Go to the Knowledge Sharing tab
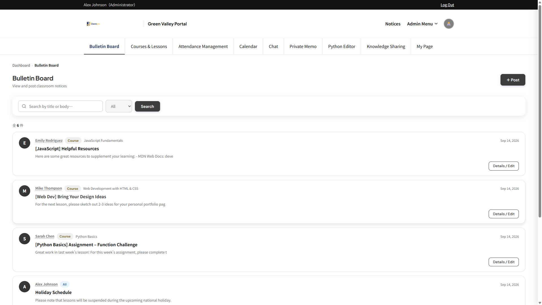Image resolution: width=542 pixels, height=305 pixels. click(x=386, y=46)
